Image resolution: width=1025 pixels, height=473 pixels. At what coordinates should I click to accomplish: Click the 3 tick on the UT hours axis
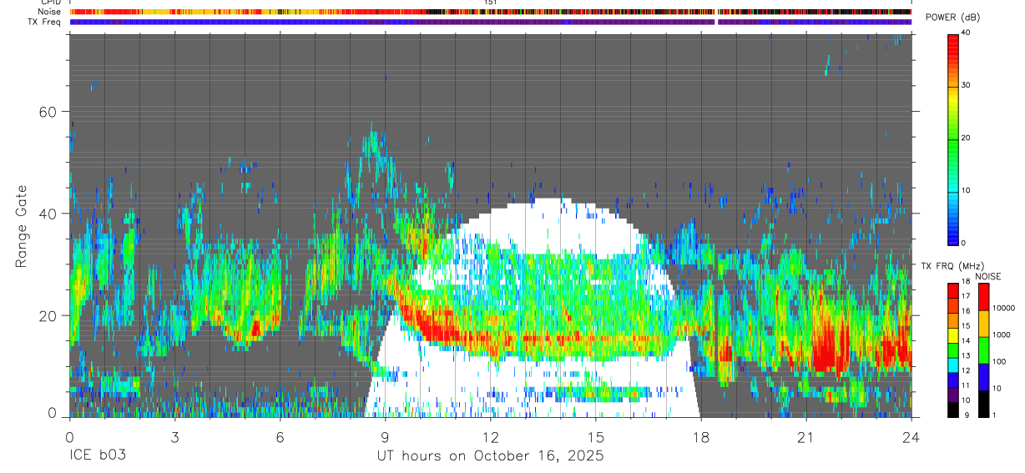[x=174, y=437]
